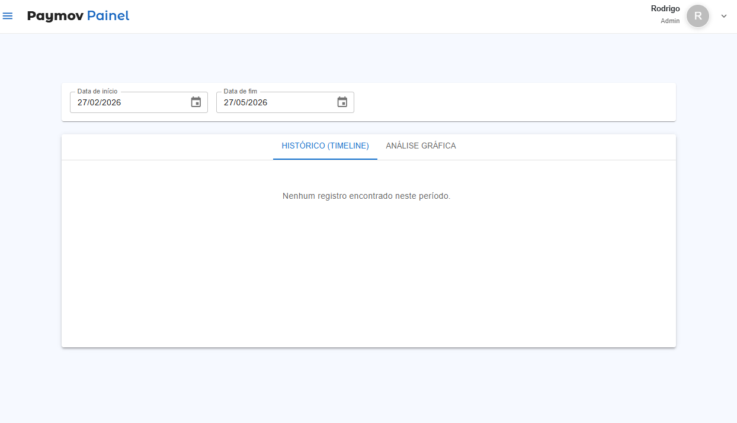Open the hamburger navigation menu
Image resolution: width=737 pixels, height=423 pixels.
[x=8, y=16]
